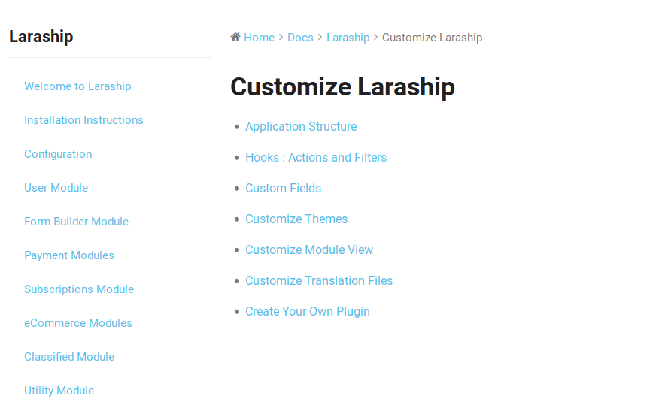This screenshot has width=668, height=411.
Task: Open Application Structure article link
Action: 301,127
